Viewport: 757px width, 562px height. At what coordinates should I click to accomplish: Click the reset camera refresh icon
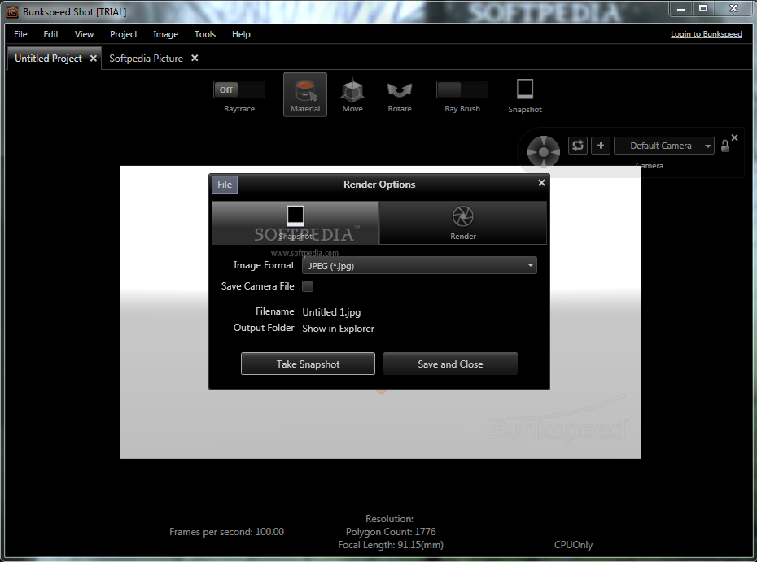coord(578,146)
